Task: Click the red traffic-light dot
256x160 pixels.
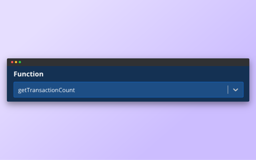Action: point(12,62)
